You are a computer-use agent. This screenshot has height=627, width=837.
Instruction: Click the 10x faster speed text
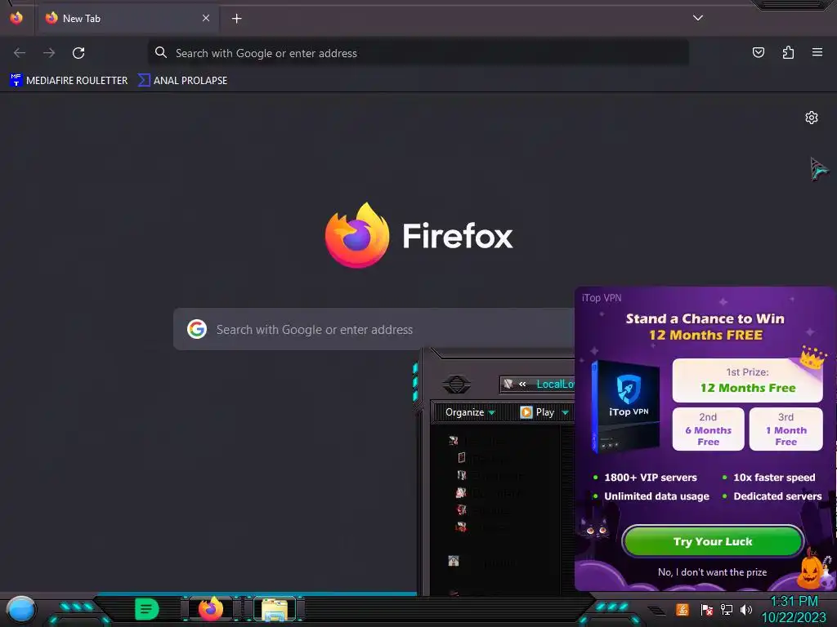pyautogui.click(x=774, y=478)
